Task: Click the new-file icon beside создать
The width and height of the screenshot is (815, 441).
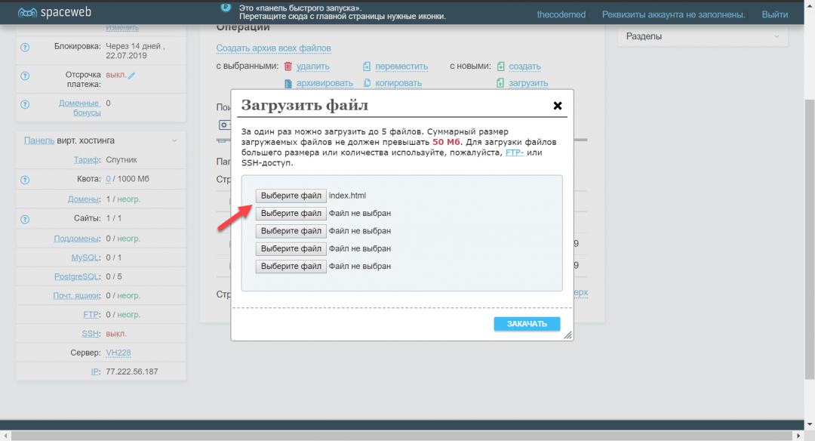Action: tap(500, 66)
